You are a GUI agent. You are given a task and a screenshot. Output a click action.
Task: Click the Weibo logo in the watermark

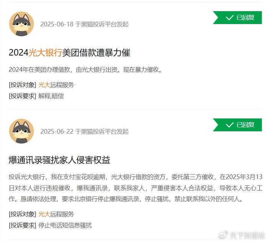pos(223,235)
